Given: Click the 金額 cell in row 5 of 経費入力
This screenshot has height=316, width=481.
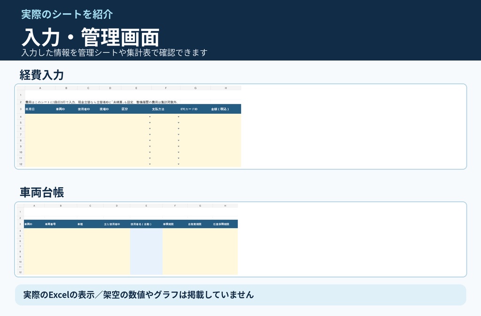Looking at the screenshot, I should pos(226,123).
